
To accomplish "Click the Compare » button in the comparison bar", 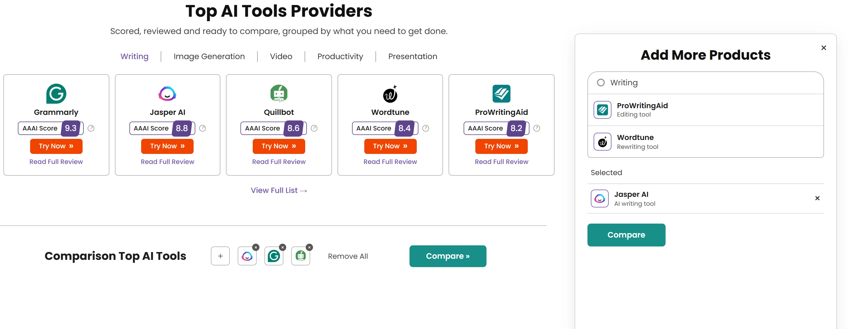I will [448, 256].
